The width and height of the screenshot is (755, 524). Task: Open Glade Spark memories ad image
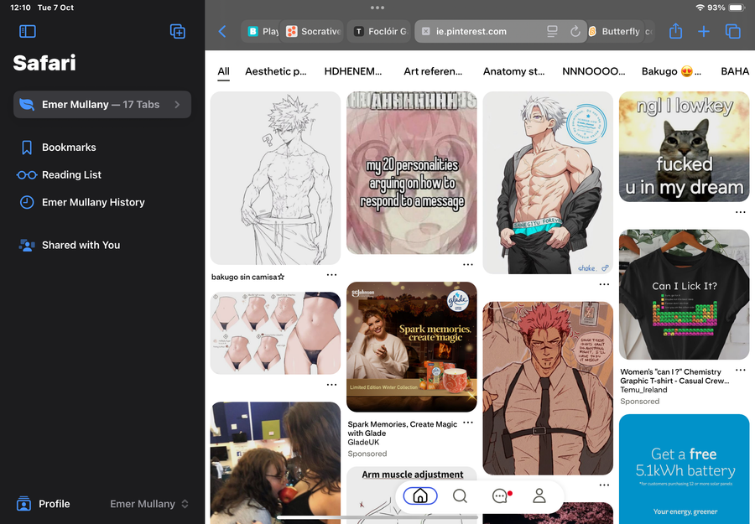(412, 347)
